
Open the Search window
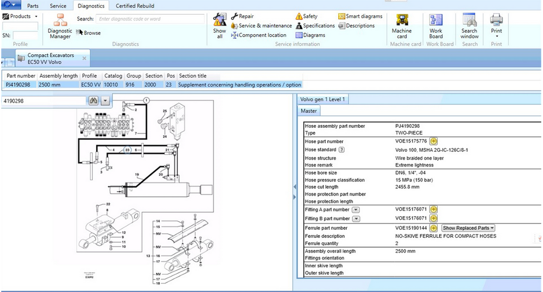click(x=469, y=26)
